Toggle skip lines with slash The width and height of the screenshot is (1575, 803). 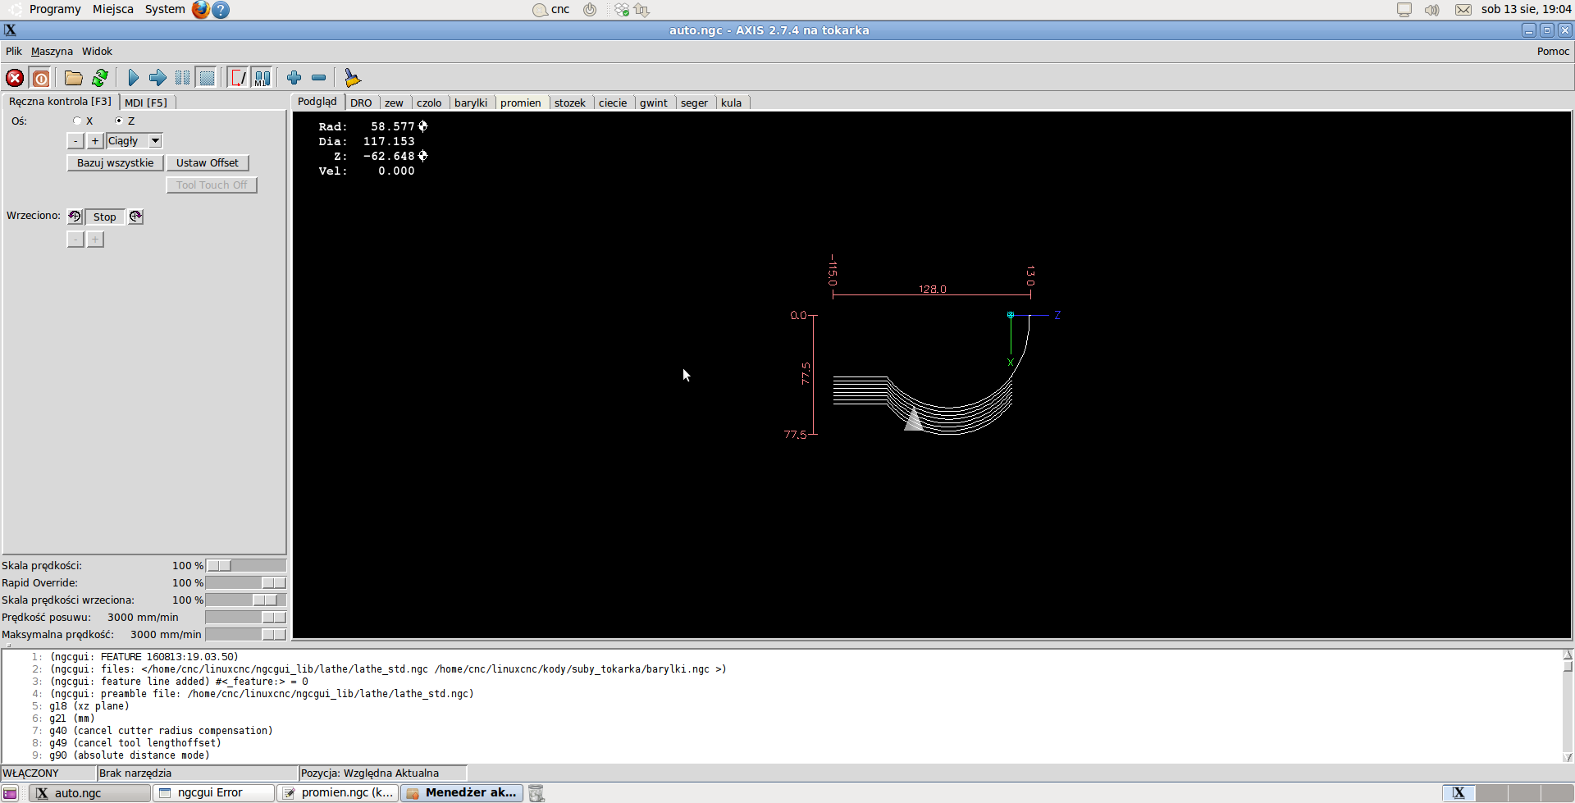pyautogui.click(x=238, y=78)
